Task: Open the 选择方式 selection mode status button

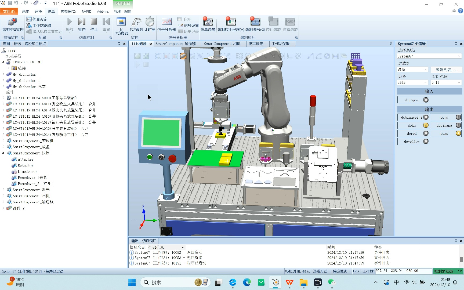Action: 322,271
